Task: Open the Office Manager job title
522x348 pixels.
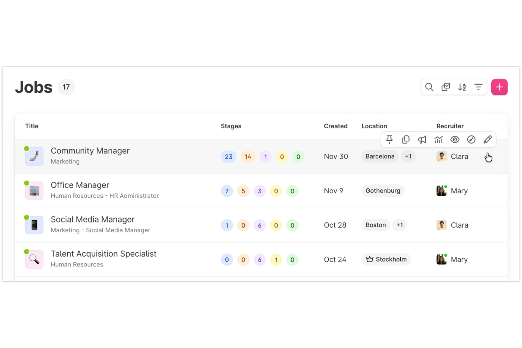Action: click(80, 185)
